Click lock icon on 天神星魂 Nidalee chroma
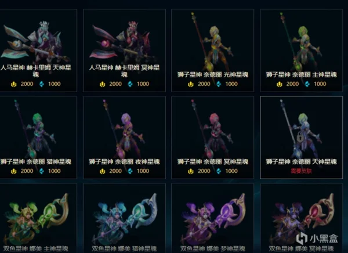The height and width of the screenshot is (253, 348). click(x=300, y=137)
